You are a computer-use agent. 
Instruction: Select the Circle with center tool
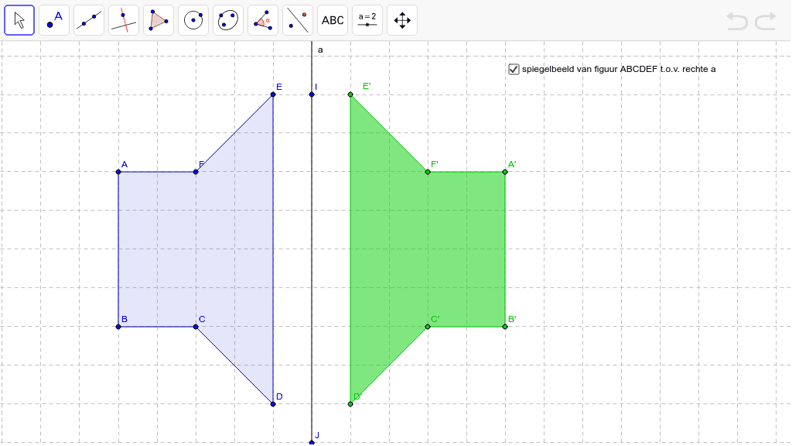[x=193, y=20]
